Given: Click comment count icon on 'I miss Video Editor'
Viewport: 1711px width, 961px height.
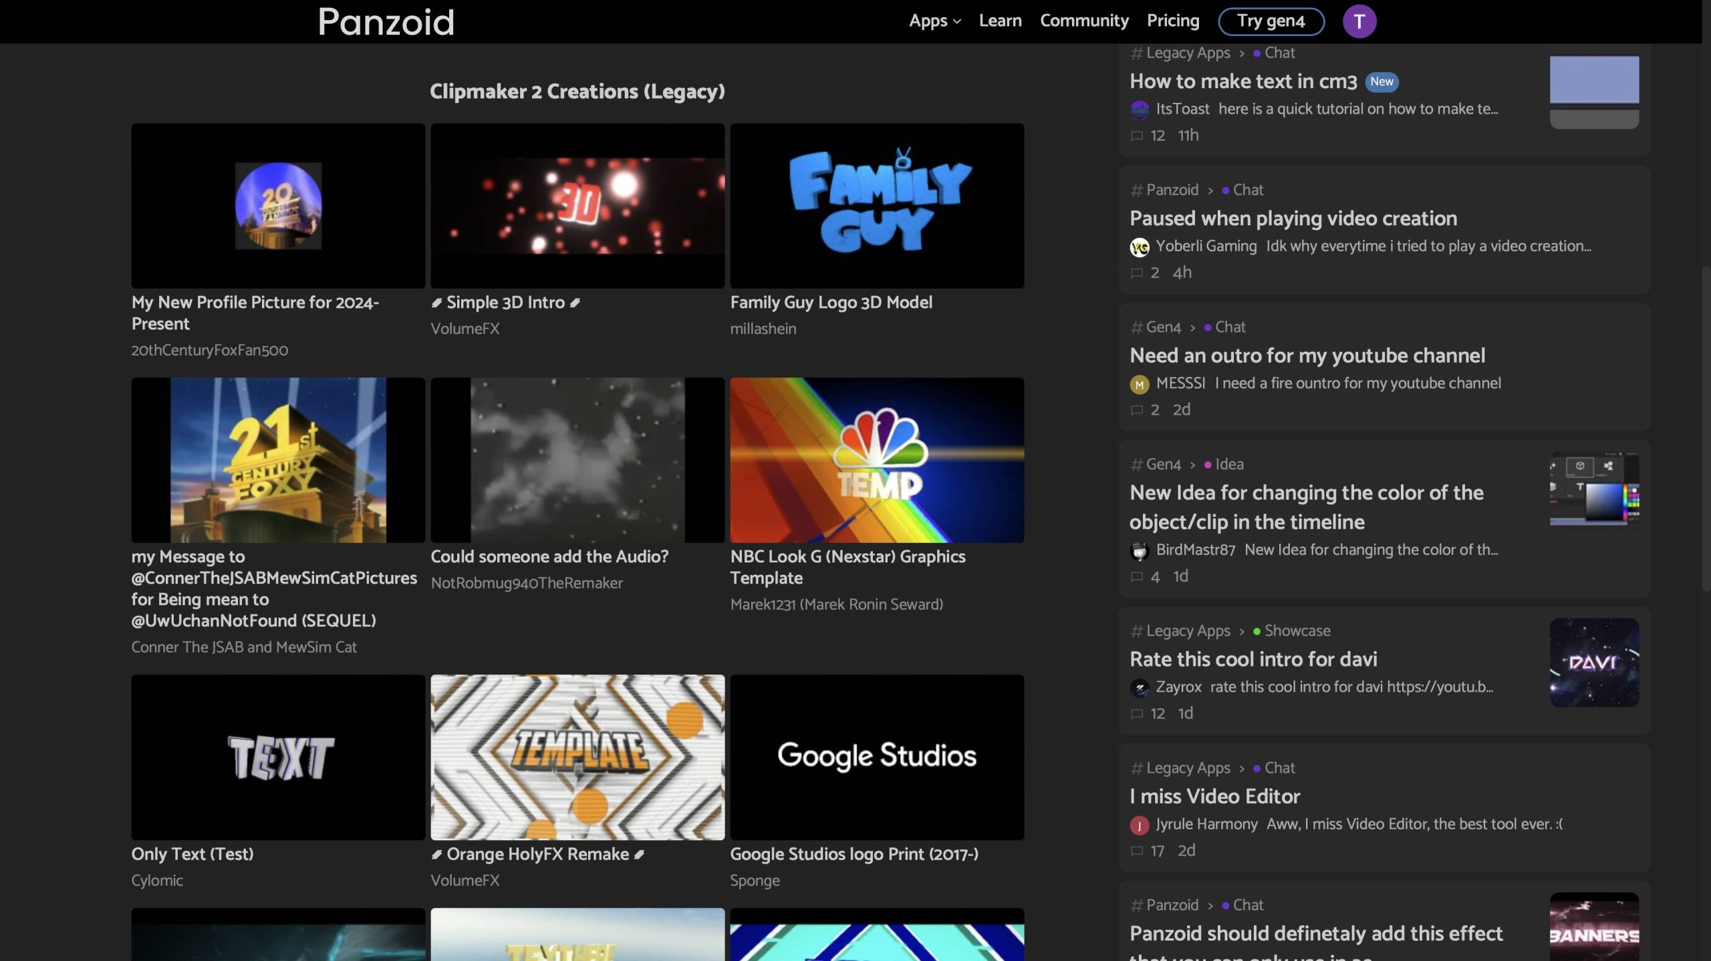Looking at the screenshot, I should [1136, 851].
